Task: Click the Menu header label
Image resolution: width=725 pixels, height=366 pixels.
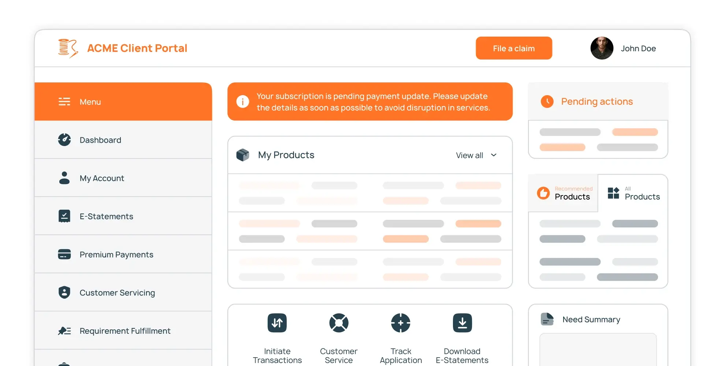Action: coord(90,102)
